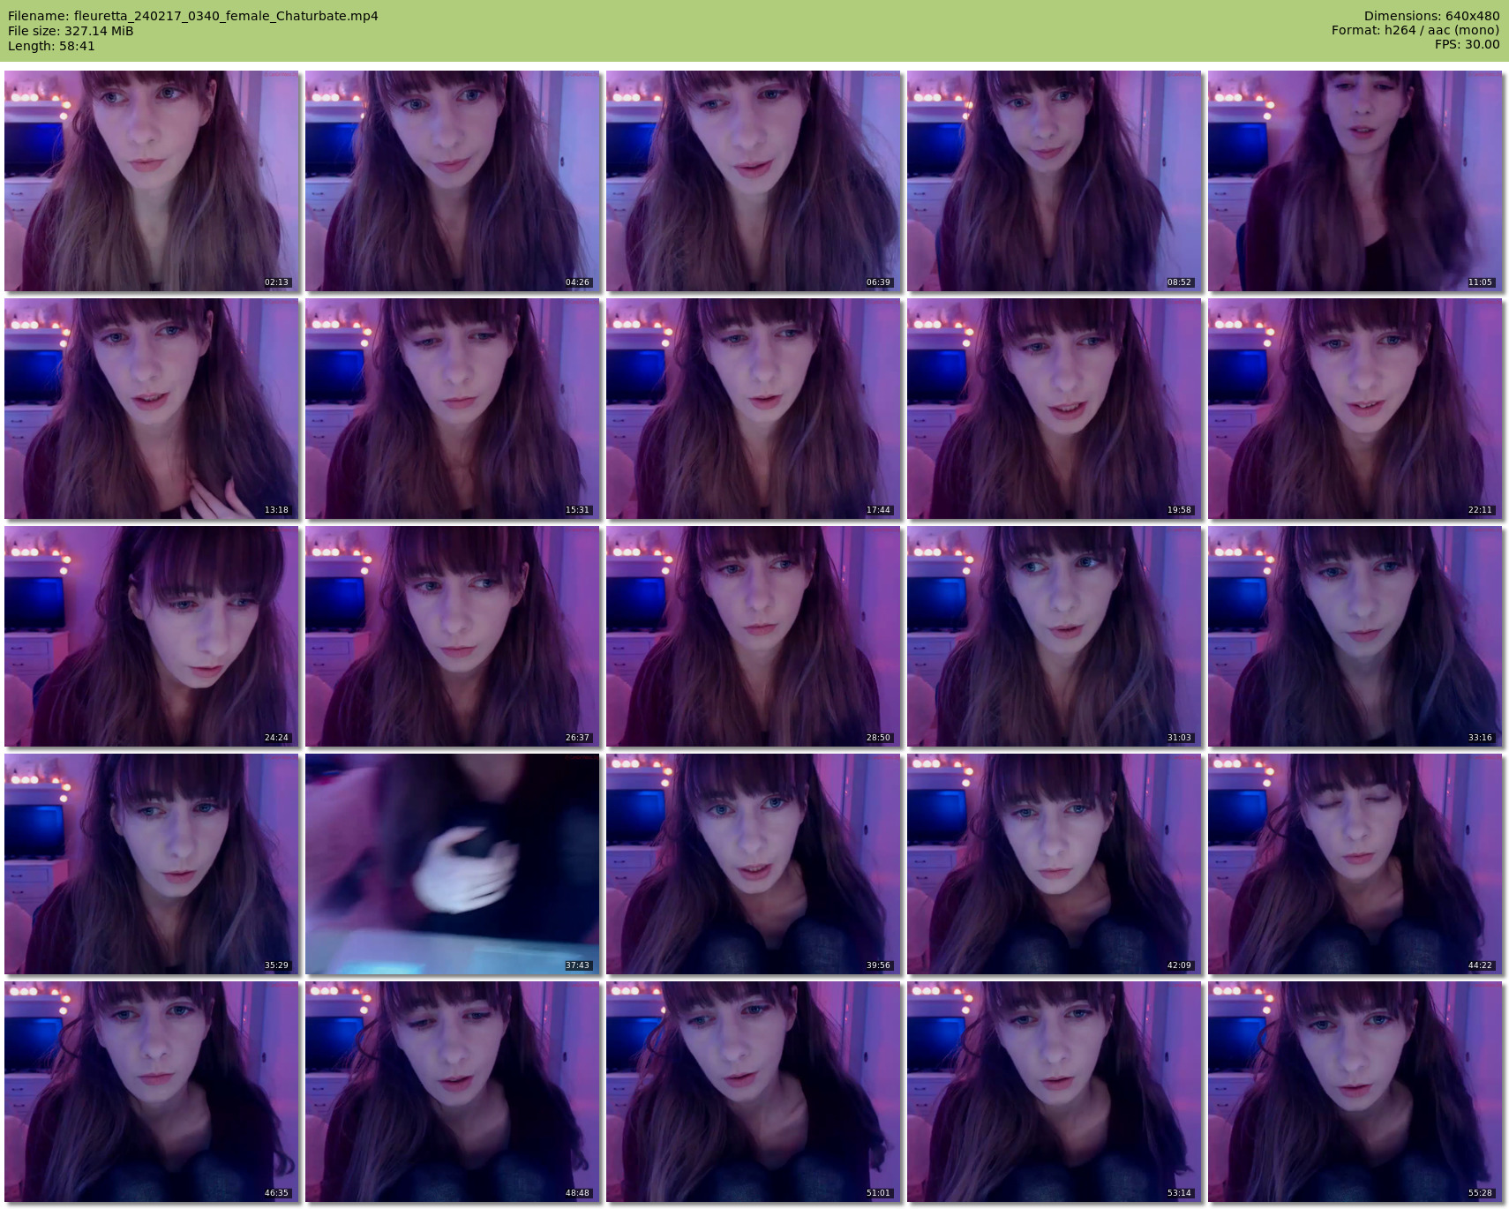Screen dimensions: 1509x1209
Task: Select the 'Dimensions: 640x480' text
Action: click(1431, 16)
